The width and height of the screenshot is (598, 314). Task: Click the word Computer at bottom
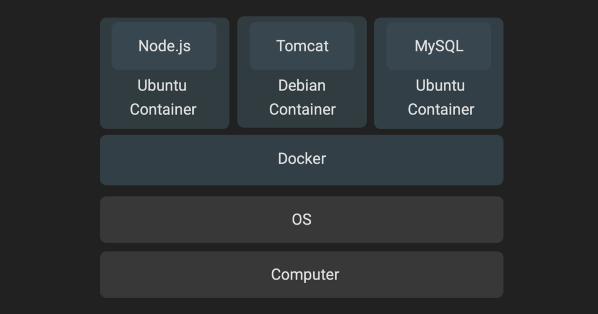point(305,274)
